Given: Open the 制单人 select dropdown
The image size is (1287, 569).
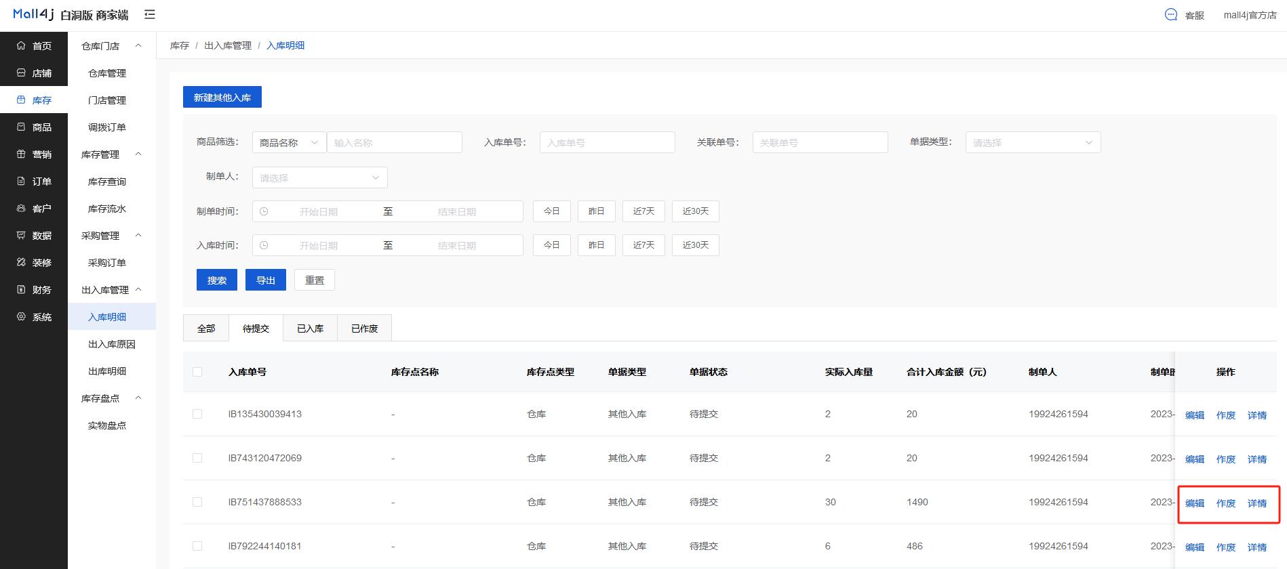Looking at the screenshot, I should 320,177.
